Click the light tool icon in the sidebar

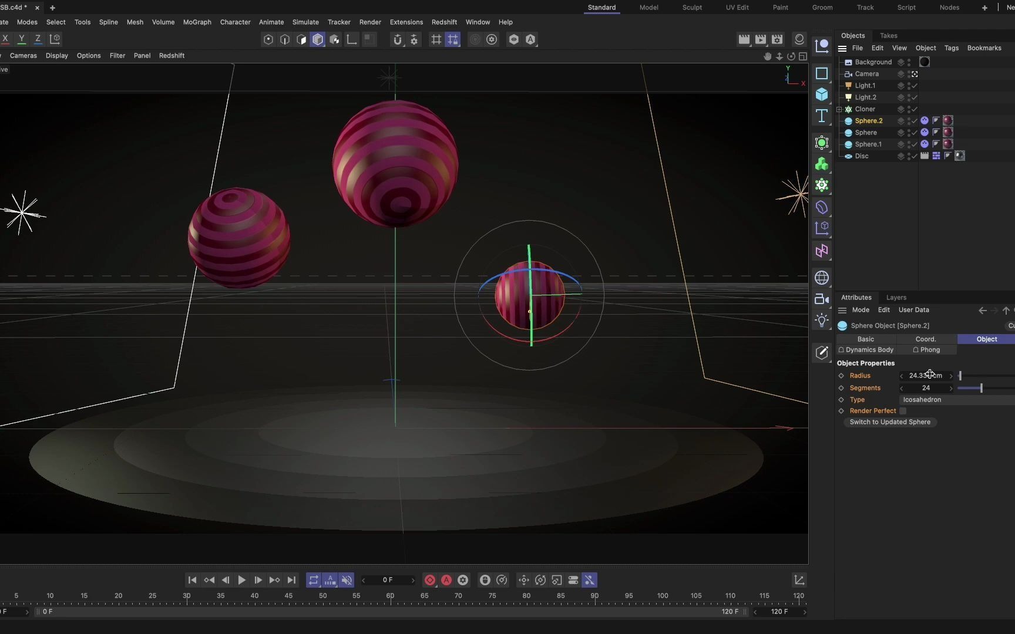(822, 320)
